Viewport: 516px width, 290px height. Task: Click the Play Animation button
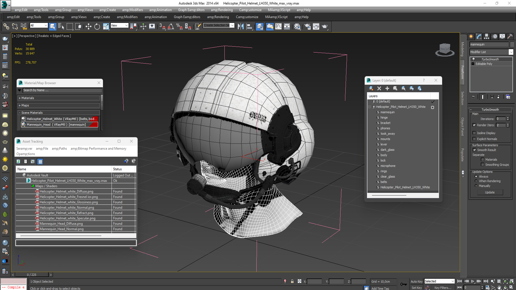[472, 281]
